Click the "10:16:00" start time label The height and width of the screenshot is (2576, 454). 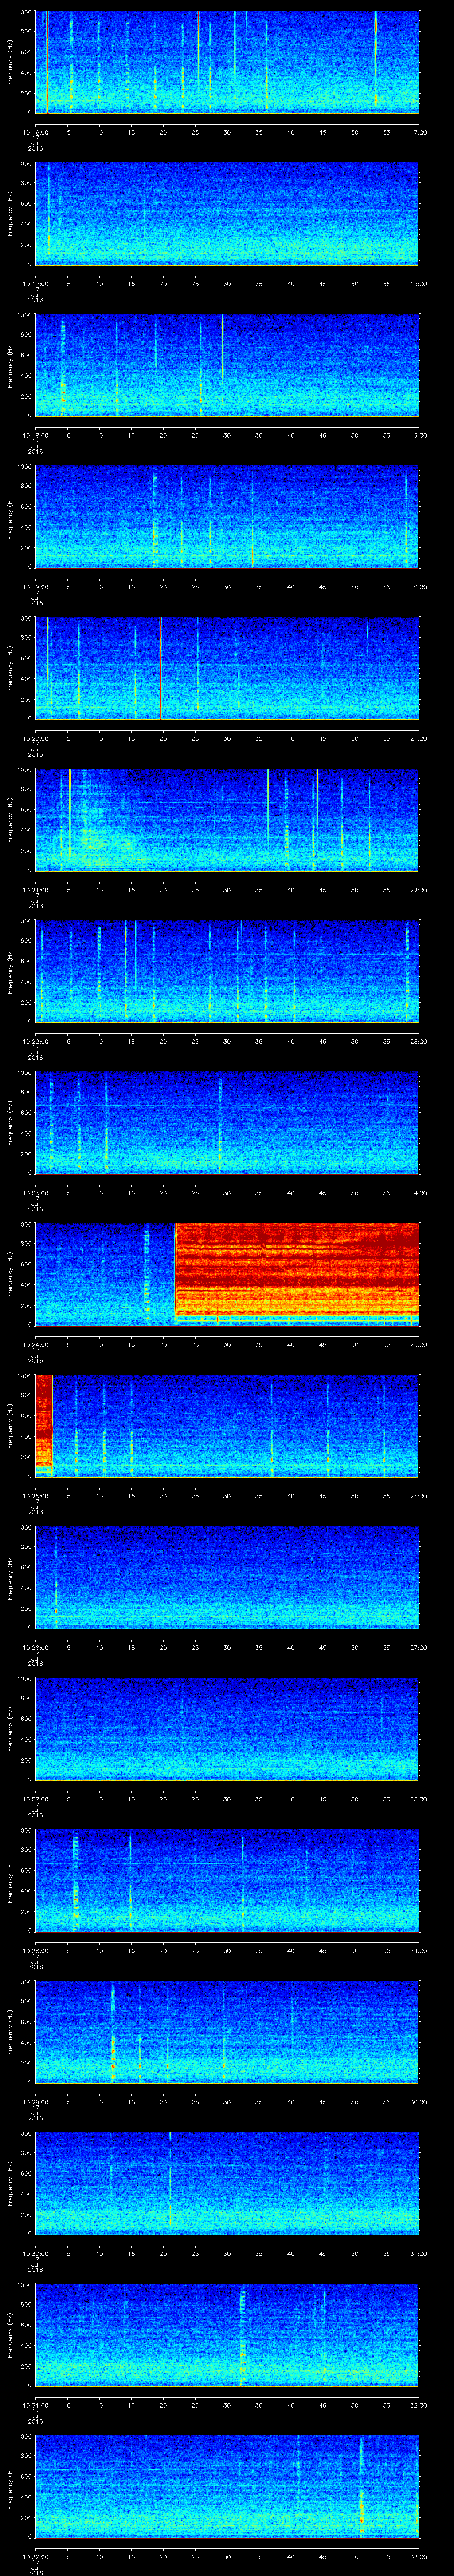click(36, 132)
